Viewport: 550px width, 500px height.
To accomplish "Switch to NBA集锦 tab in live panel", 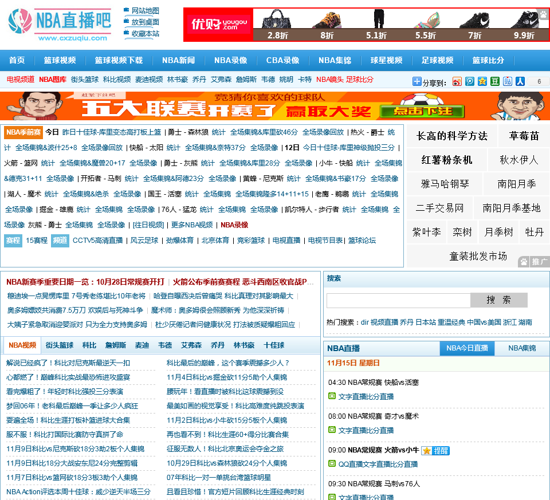I will (522, 348).
